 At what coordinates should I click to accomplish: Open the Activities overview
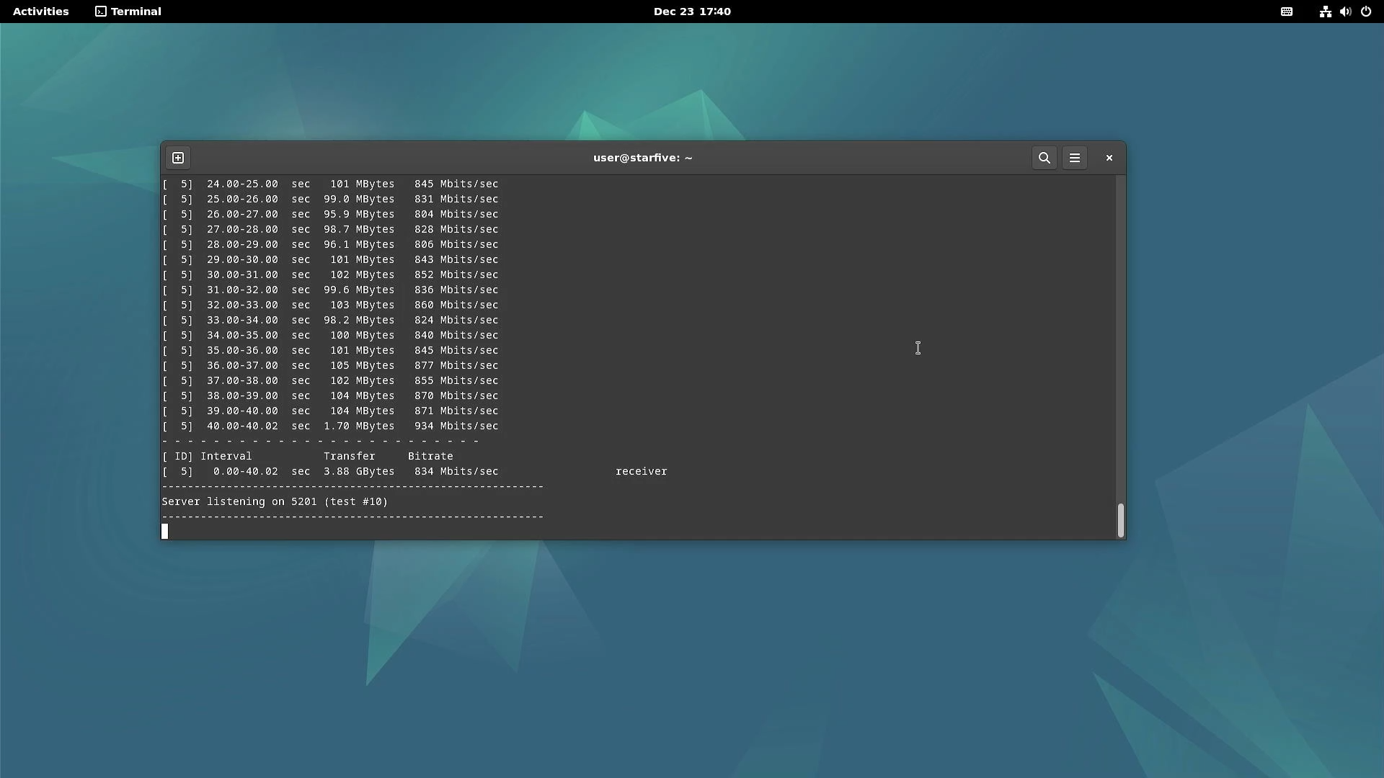click(41, 12)
